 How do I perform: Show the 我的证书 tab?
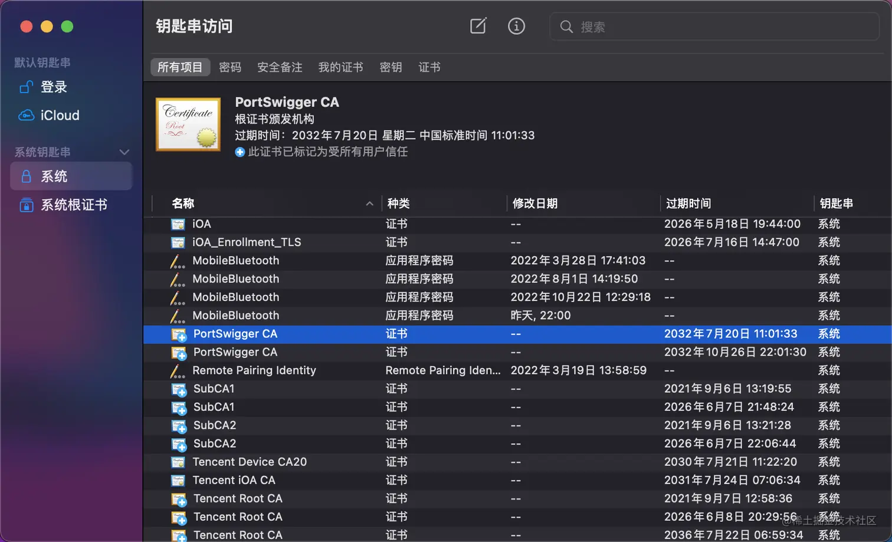click(x=341, y=67)
